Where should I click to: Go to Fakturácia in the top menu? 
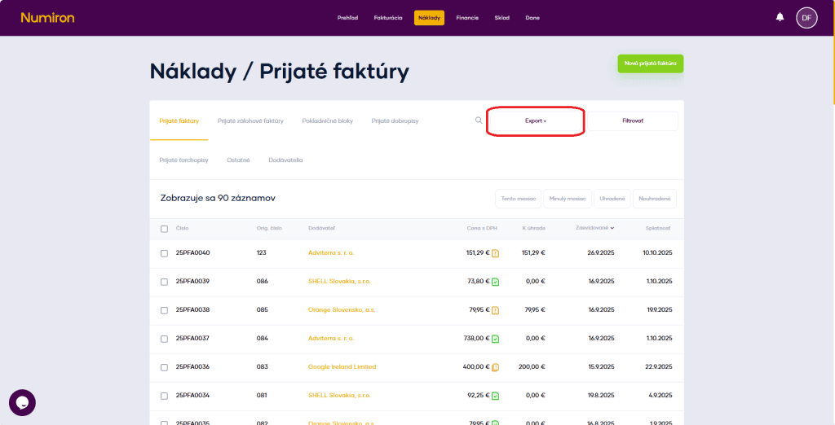click(388, 18)
